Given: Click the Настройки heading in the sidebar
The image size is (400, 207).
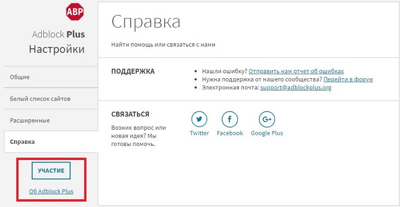Looking at the screenshot, I should pyautogui.click(x=57, y=49).
